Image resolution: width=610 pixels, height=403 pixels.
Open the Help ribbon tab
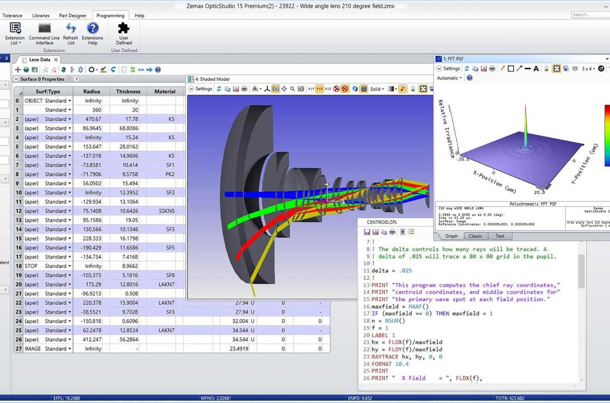pyautogui.click(x=140, y=16)
